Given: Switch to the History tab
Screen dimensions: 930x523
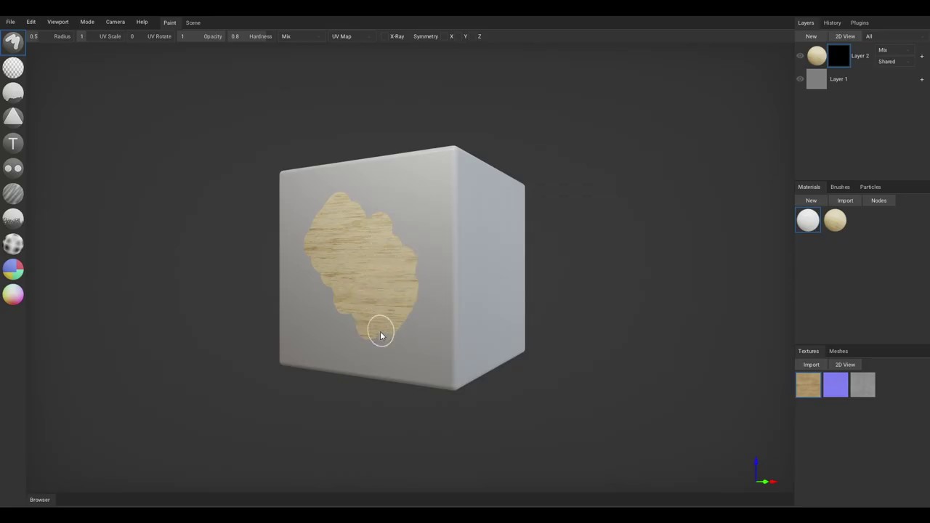Looking at the screenshot, I should pos(832,23).
